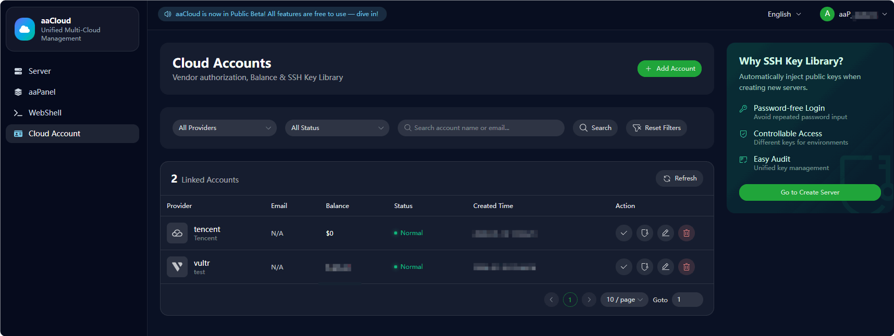Screen dimensions: 894x336
Task: Click the shield key icon in the tencent row
Action: tap(644, 233)
